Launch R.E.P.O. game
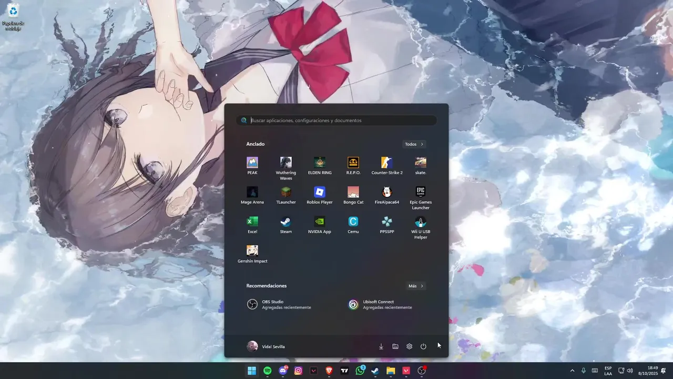 [353, 165]
